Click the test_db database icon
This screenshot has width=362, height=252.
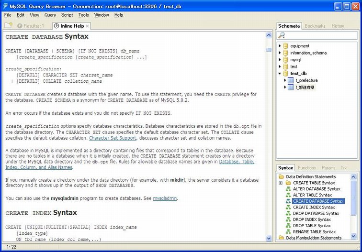point(285,74)
